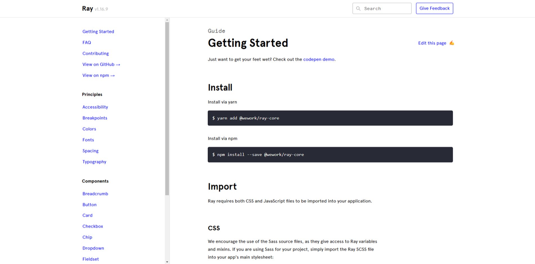Click the writing hand emoji icon
Viewport: 535px width, 264px height.
click(x=452, y=43)
